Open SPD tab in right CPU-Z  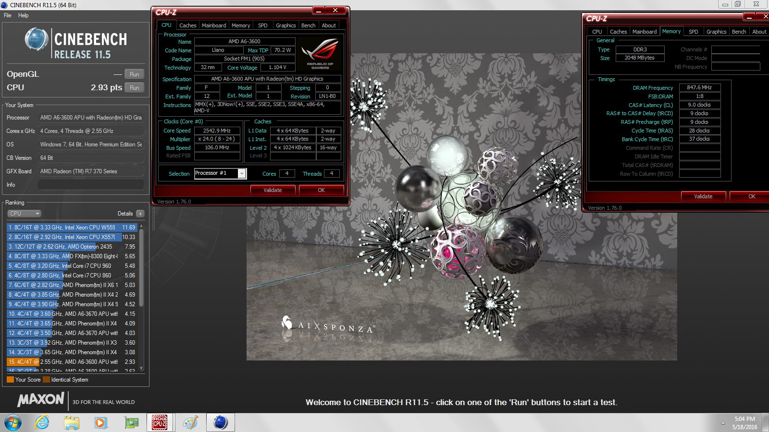tap(693, 32)
